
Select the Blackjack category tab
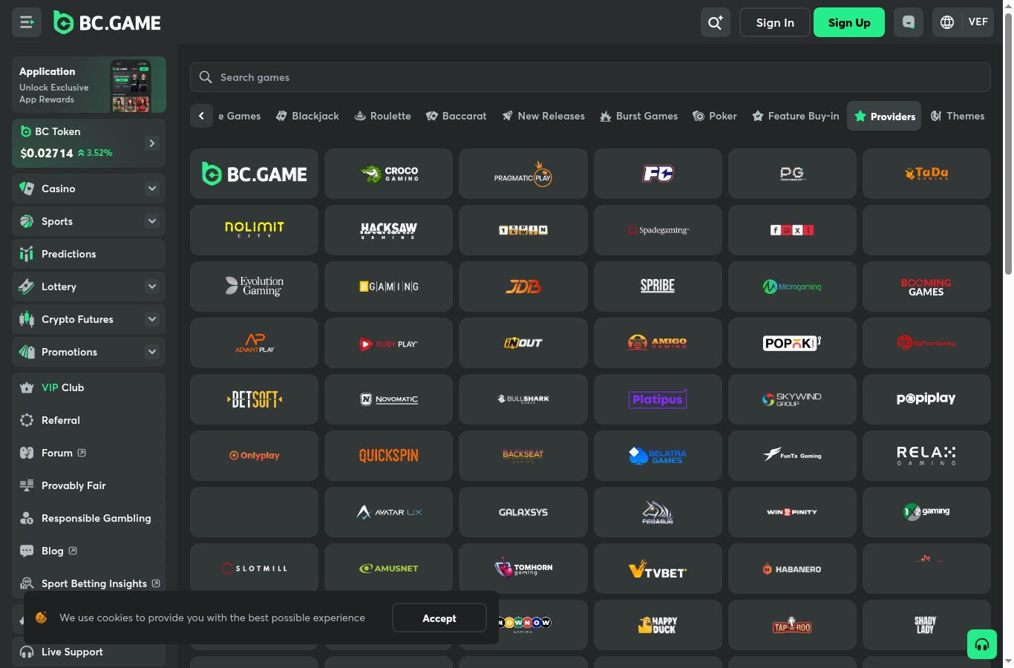pyautogui.click(x=307, y=116)
